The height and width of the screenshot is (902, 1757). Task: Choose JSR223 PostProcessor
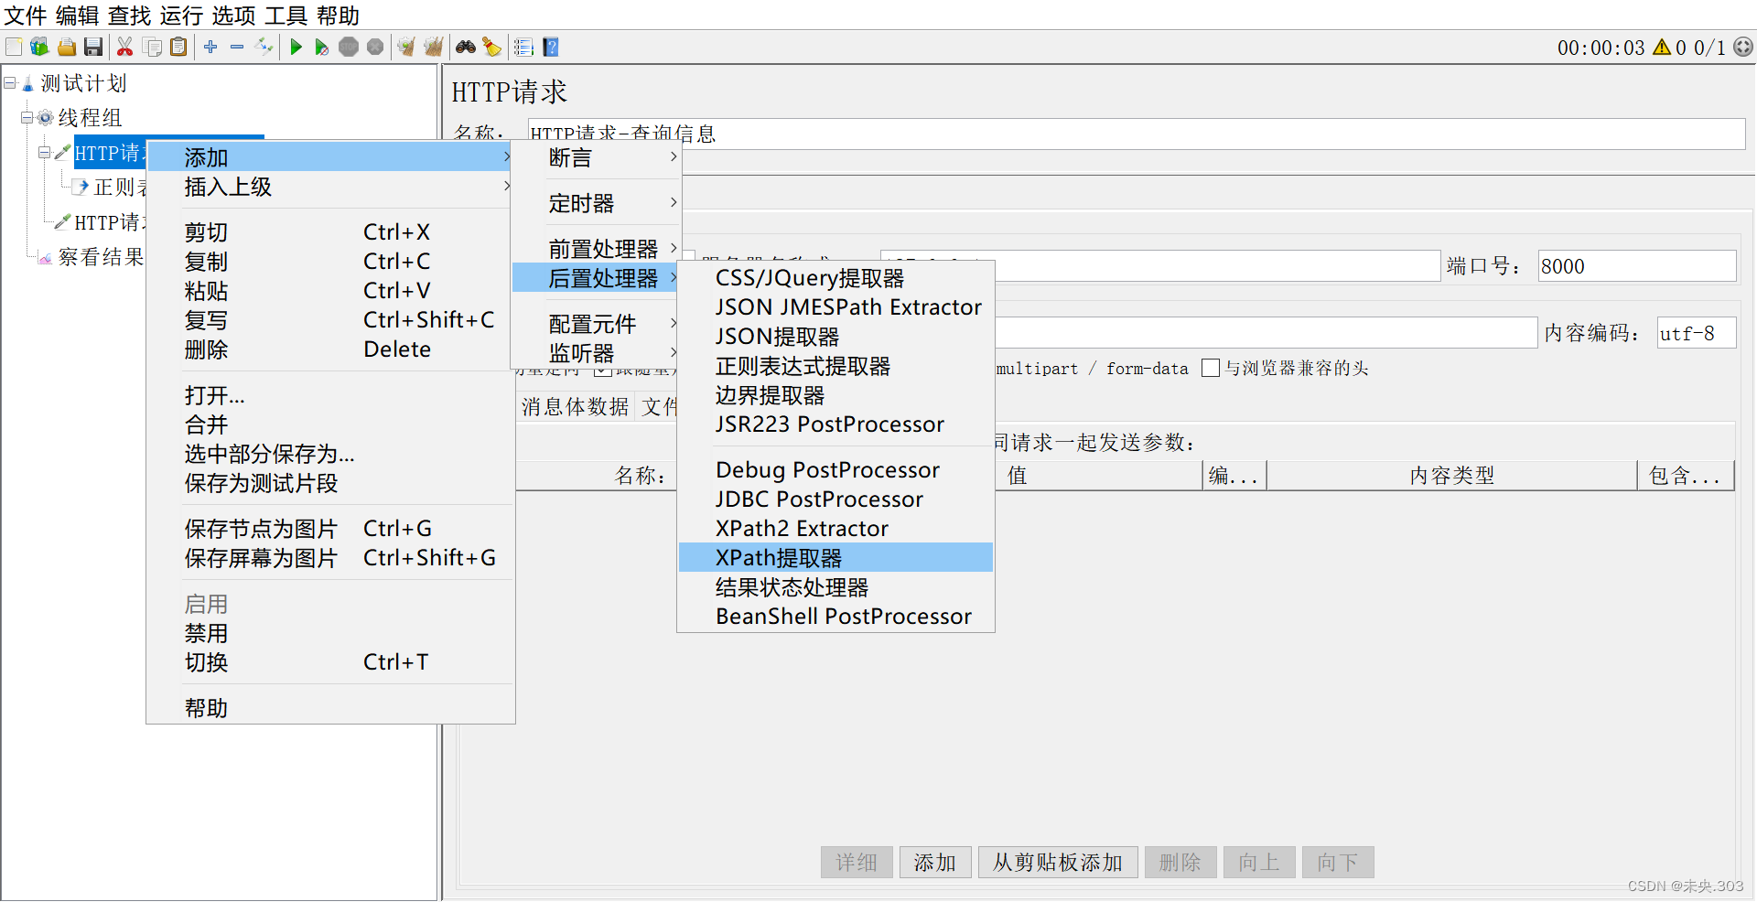click(835, 424)
